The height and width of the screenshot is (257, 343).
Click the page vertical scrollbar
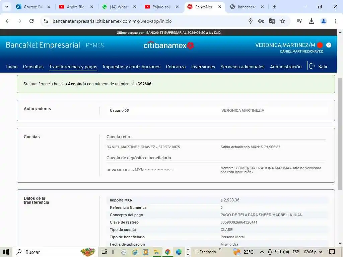[340, 134]
